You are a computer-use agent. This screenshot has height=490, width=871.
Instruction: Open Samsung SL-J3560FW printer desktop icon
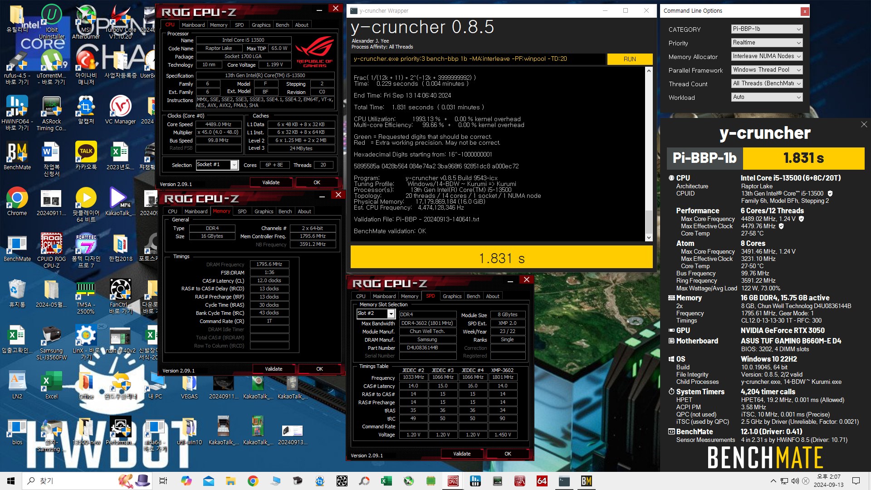(51, 343)
